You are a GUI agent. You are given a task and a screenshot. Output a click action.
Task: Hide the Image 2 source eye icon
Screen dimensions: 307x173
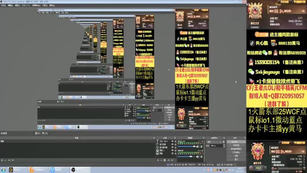click(x=172, y=150)
